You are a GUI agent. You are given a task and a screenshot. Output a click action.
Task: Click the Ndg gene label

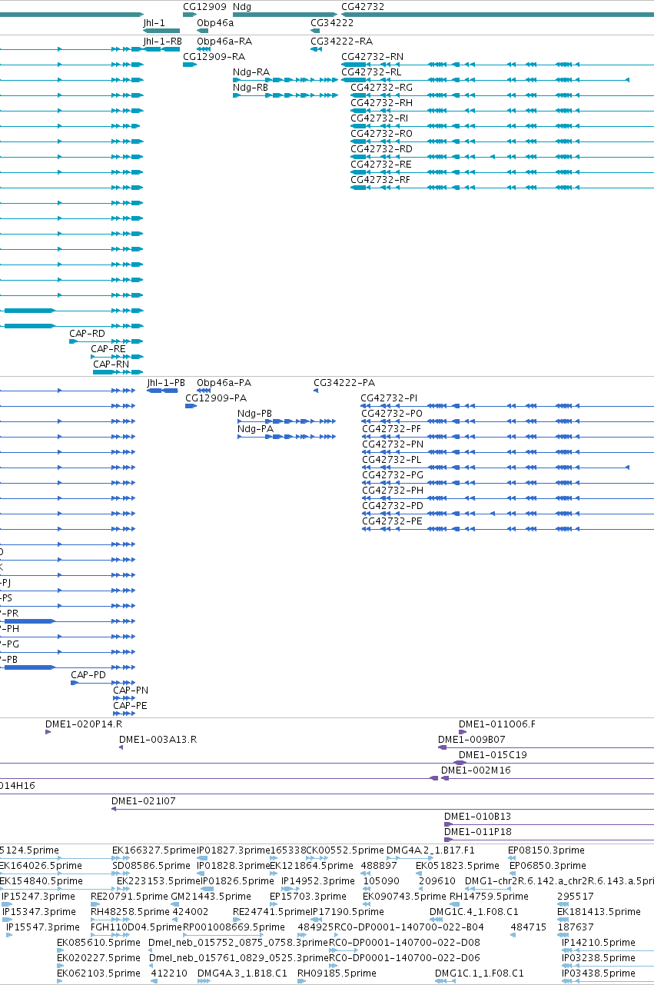241,6
